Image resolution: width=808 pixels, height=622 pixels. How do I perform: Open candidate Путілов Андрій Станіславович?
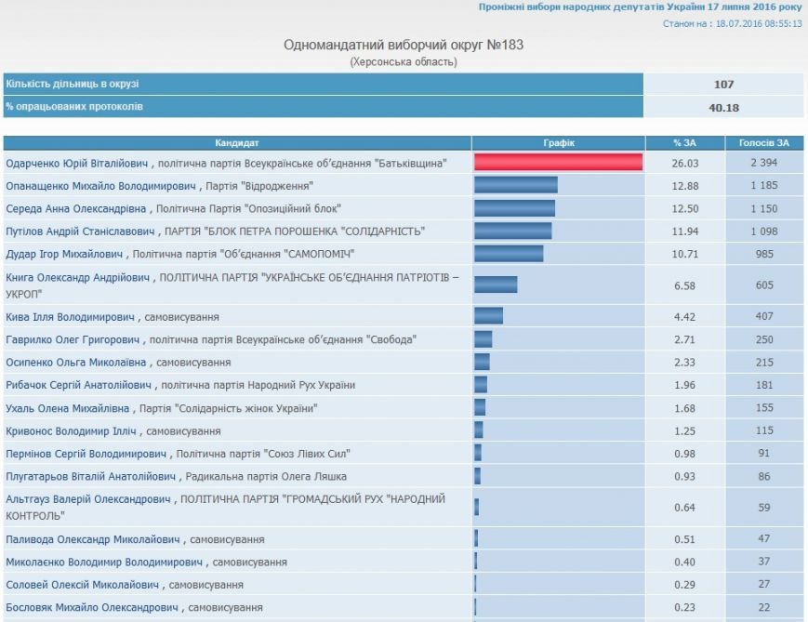coord(80,232)
